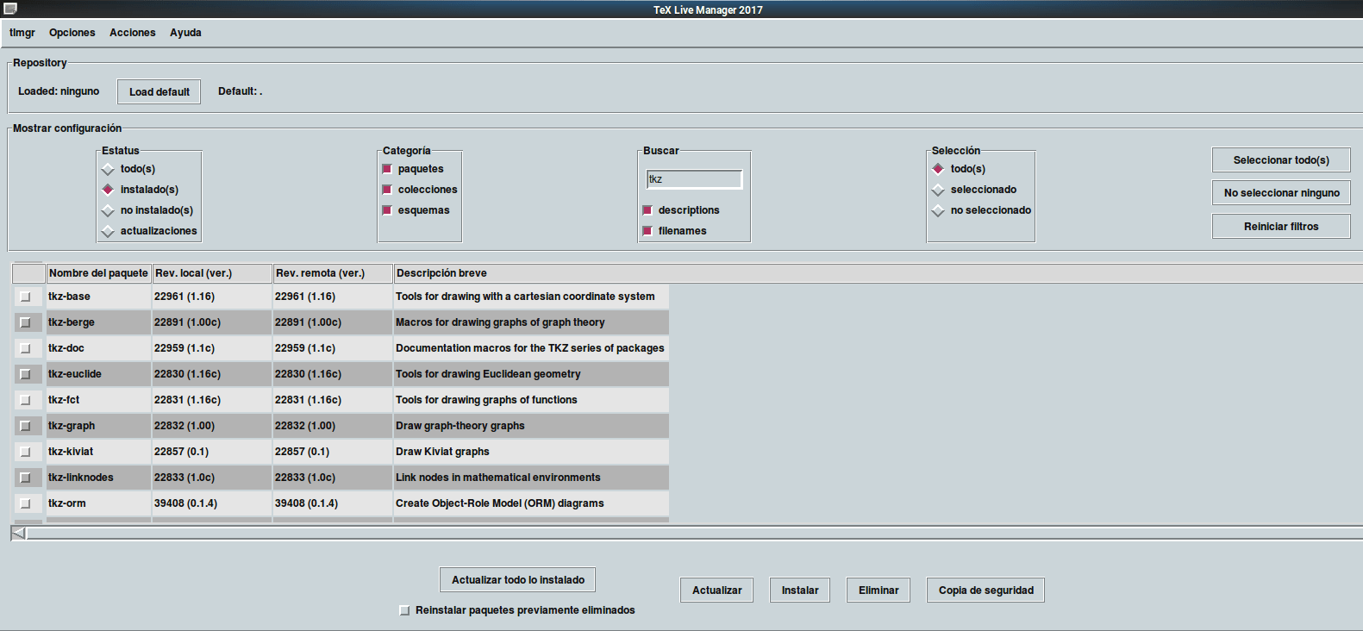This screenshot has width=1363, height=631.
Task: Toggle the colecciones category checkbox
Action: [387, 190]
